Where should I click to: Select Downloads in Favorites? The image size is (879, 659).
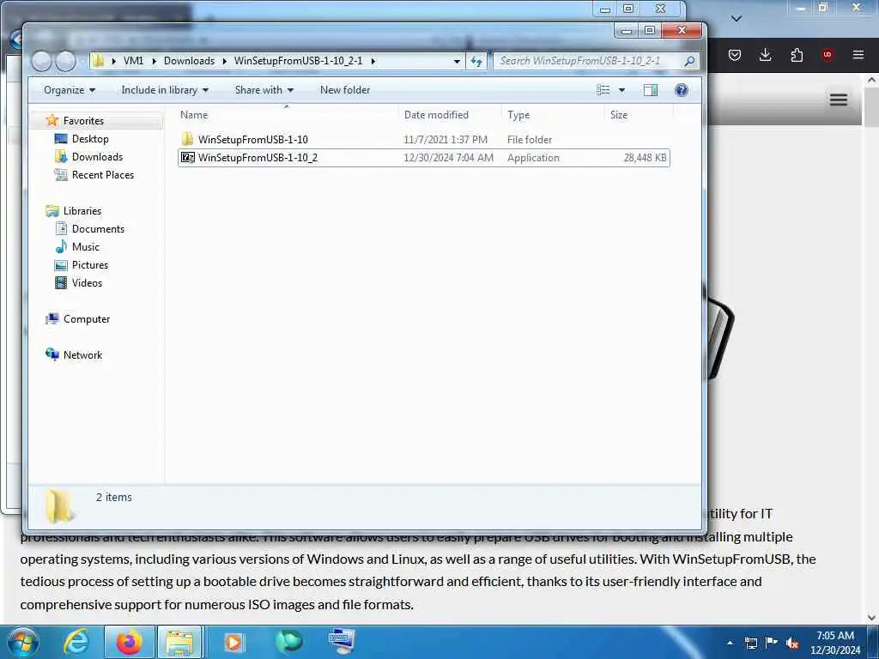point(97,157)
